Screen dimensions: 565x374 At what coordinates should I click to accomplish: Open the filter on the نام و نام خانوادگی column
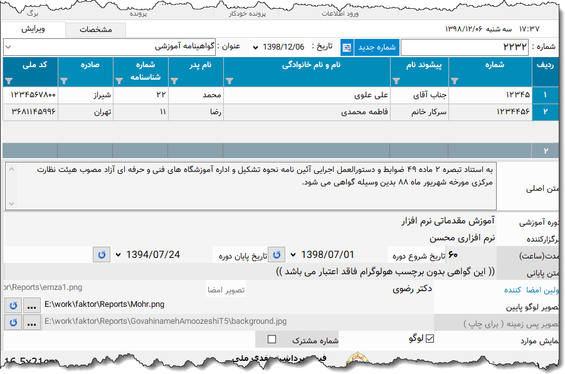click(x=230, y=80)
